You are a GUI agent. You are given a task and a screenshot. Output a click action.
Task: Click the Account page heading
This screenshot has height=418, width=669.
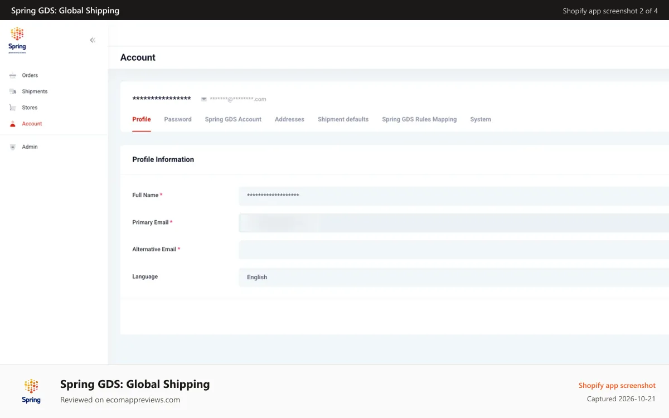point(138,57)
